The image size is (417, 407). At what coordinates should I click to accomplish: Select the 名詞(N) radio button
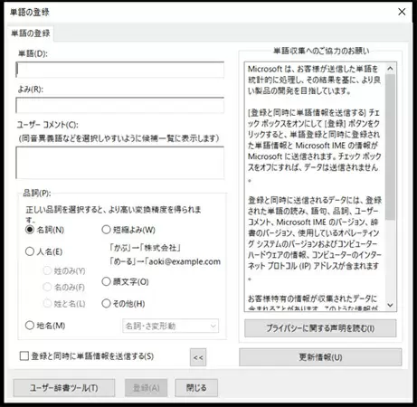point(30,230)
